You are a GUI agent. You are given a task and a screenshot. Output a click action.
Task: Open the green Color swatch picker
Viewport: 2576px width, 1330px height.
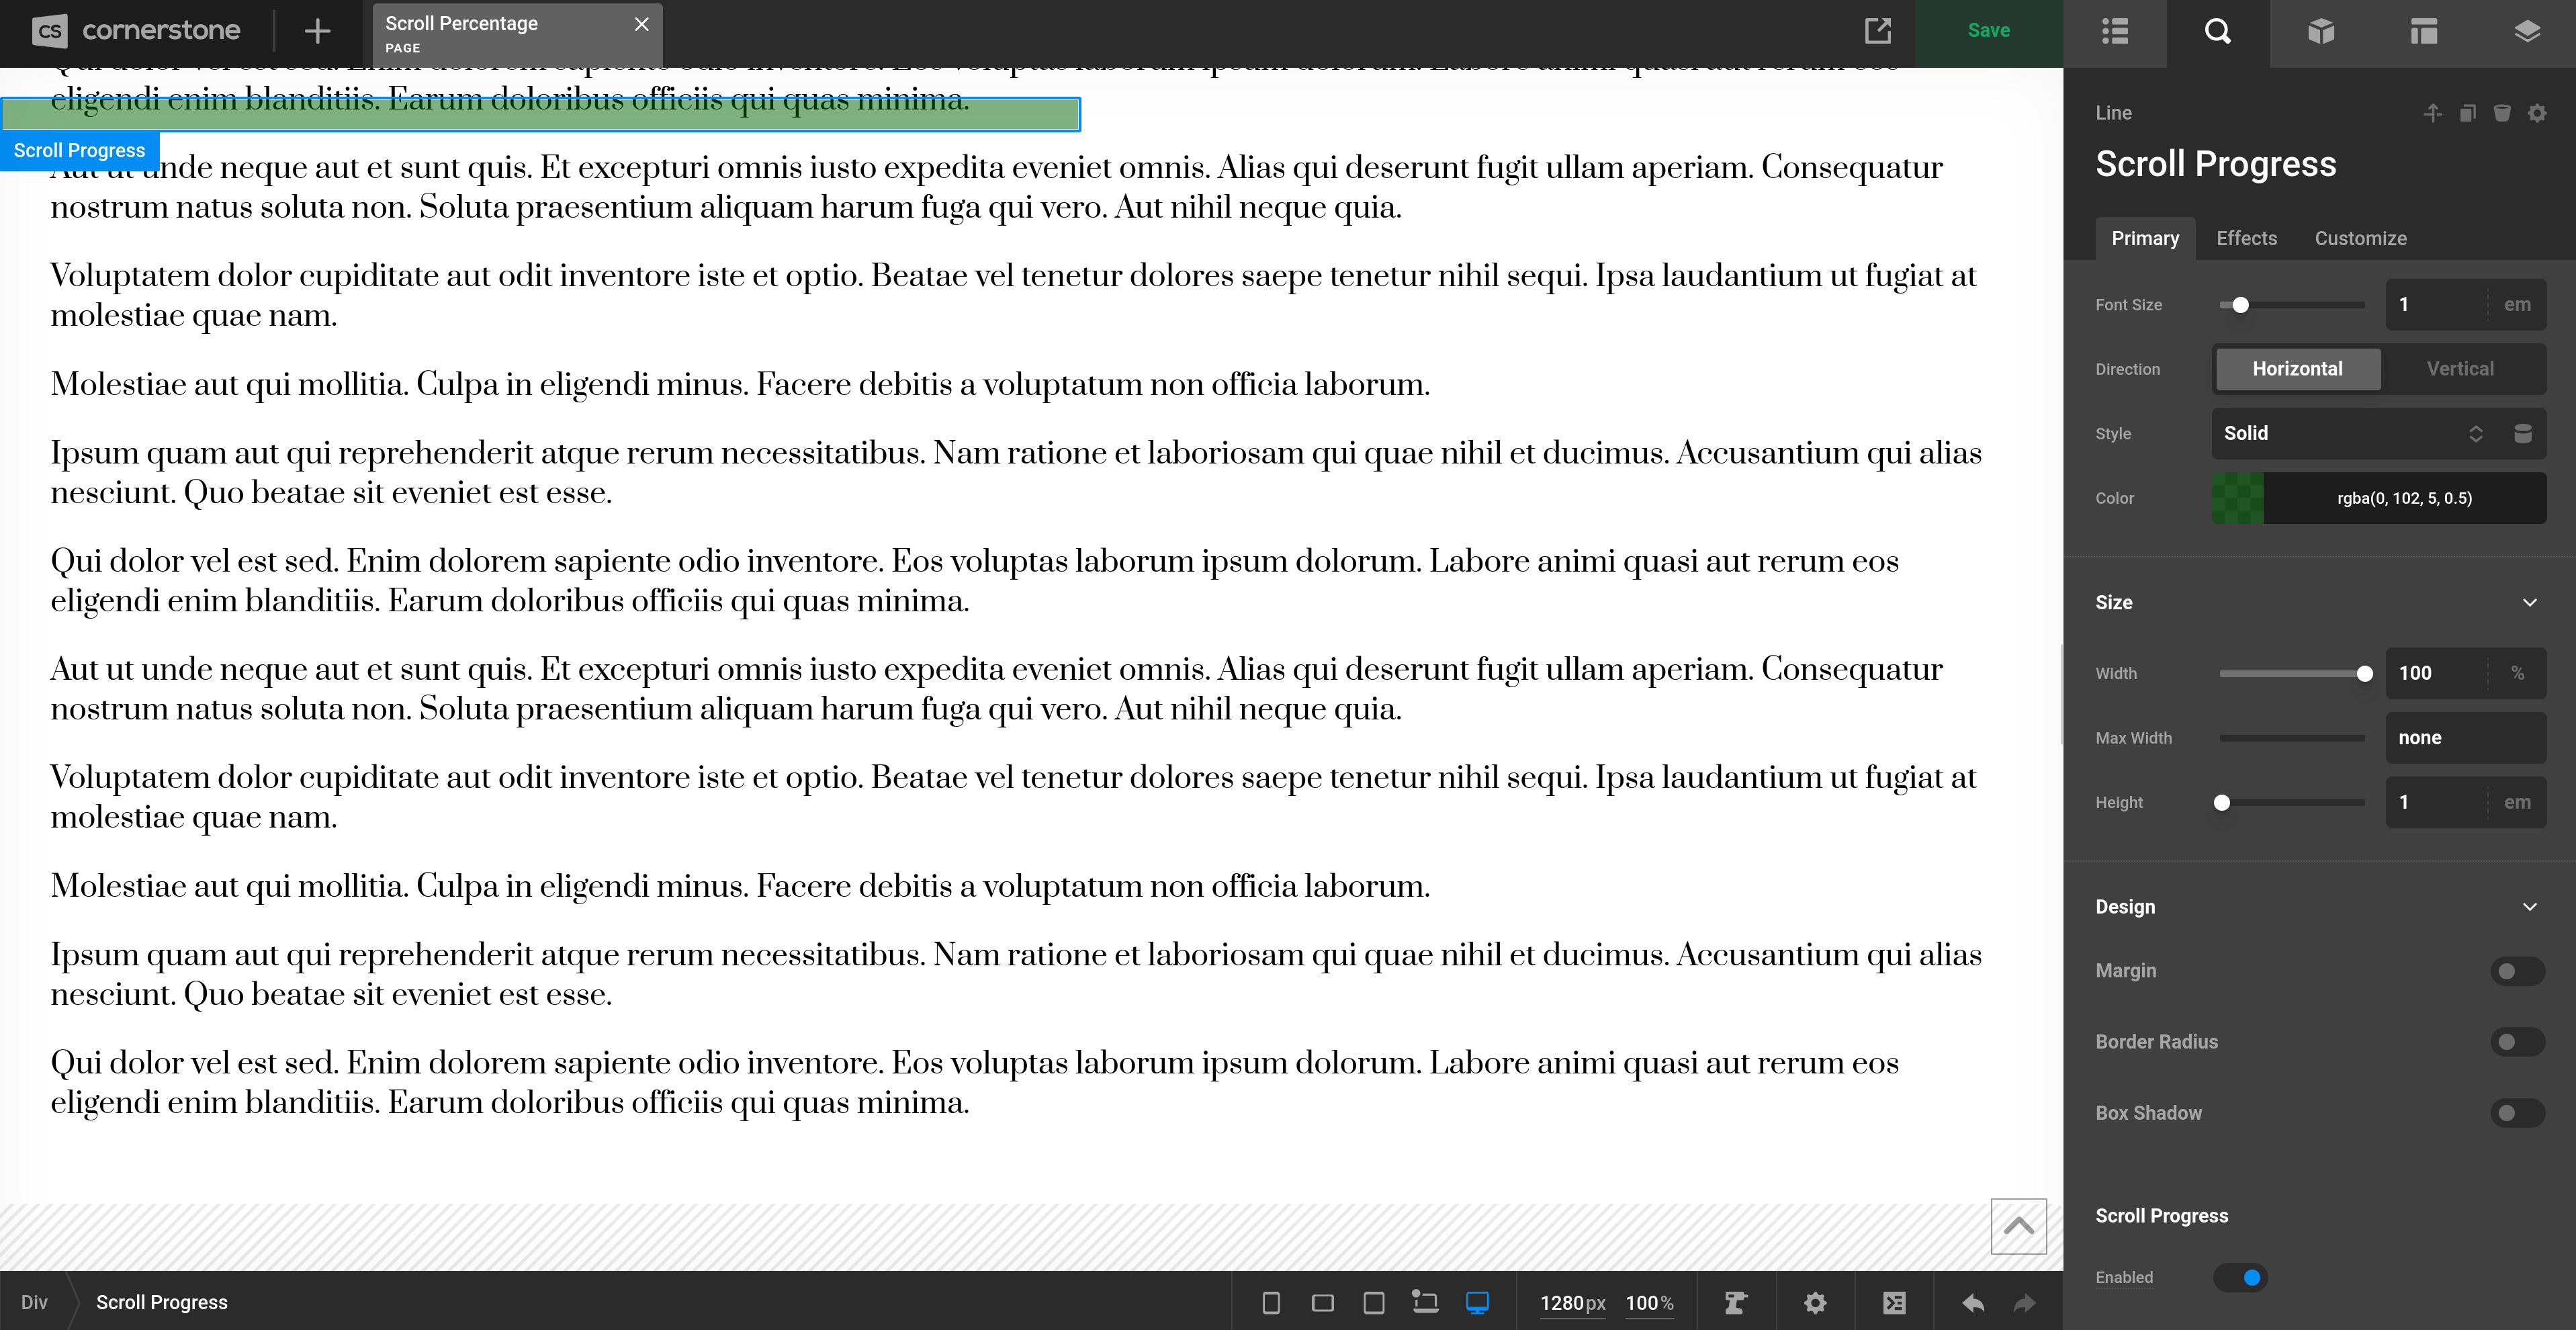point(2237,498)
